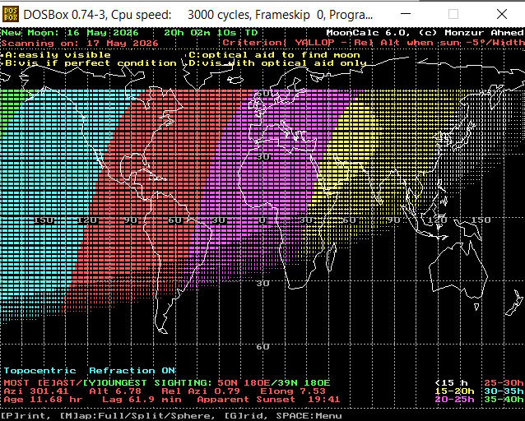Viewport: 525px width, 421px height.
Task: Click 'C:optical aid to find moon' entry
Action: (274, 55)
